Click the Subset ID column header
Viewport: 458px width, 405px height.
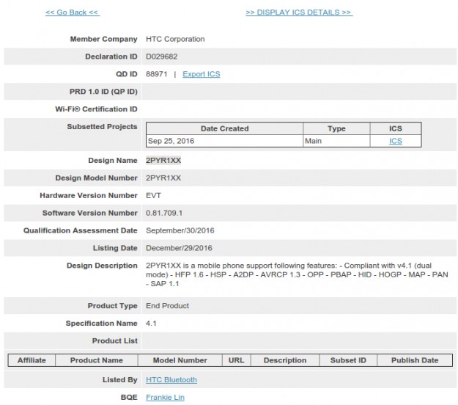click(347, 360)
